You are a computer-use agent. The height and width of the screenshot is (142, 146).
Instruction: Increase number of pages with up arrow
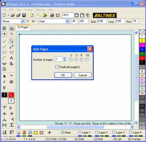(x=65, y=58)
